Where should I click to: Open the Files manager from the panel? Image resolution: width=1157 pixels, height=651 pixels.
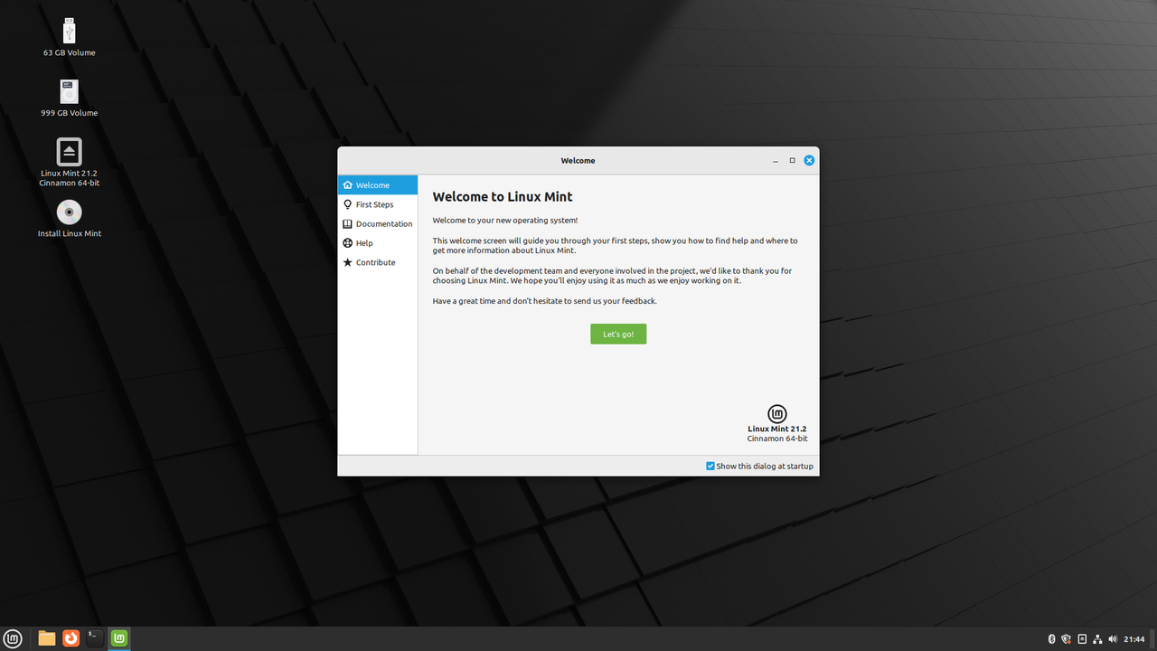(x=47, y=638)
